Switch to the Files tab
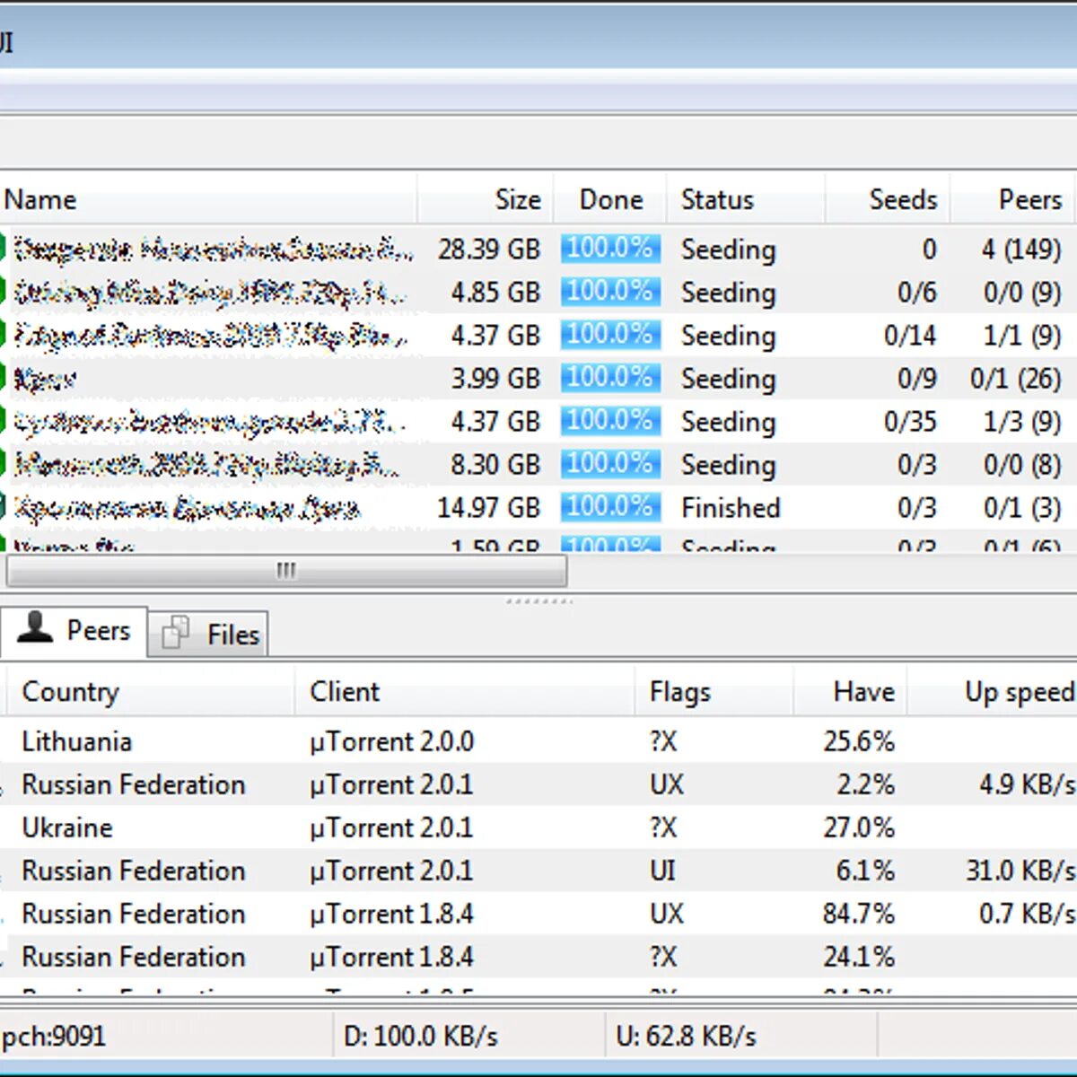 208,635
